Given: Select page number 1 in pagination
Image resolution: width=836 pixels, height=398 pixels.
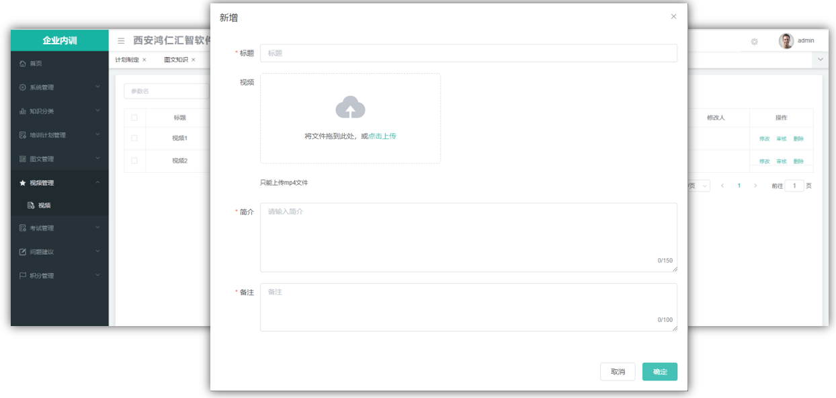Looking at the screenshot, I should pyautogui.click(x=739, y=186).
